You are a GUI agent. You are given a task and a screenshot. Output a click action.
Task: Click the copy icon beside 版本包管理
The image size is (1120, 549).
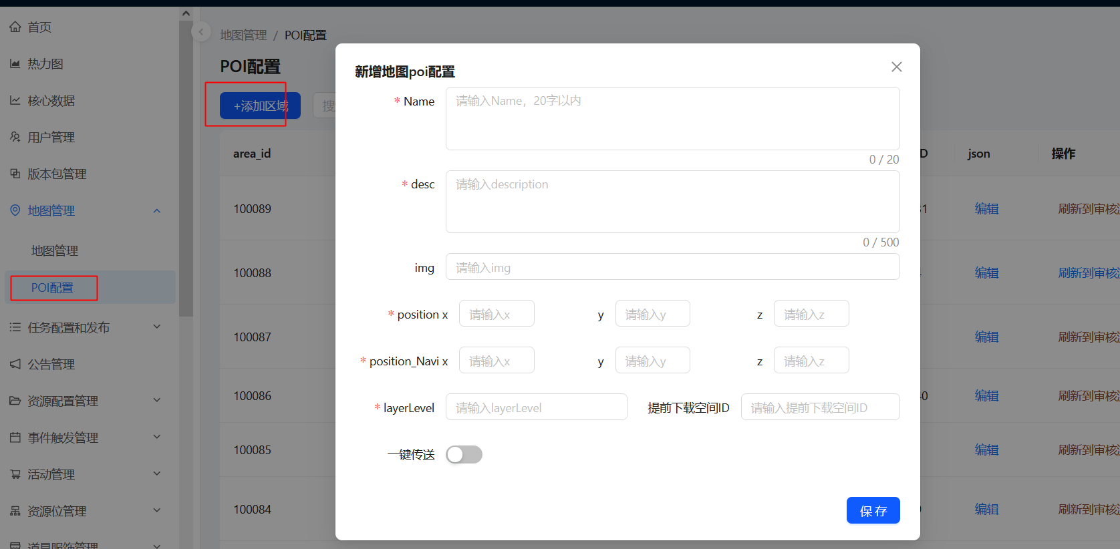click(x=15, y=174)
